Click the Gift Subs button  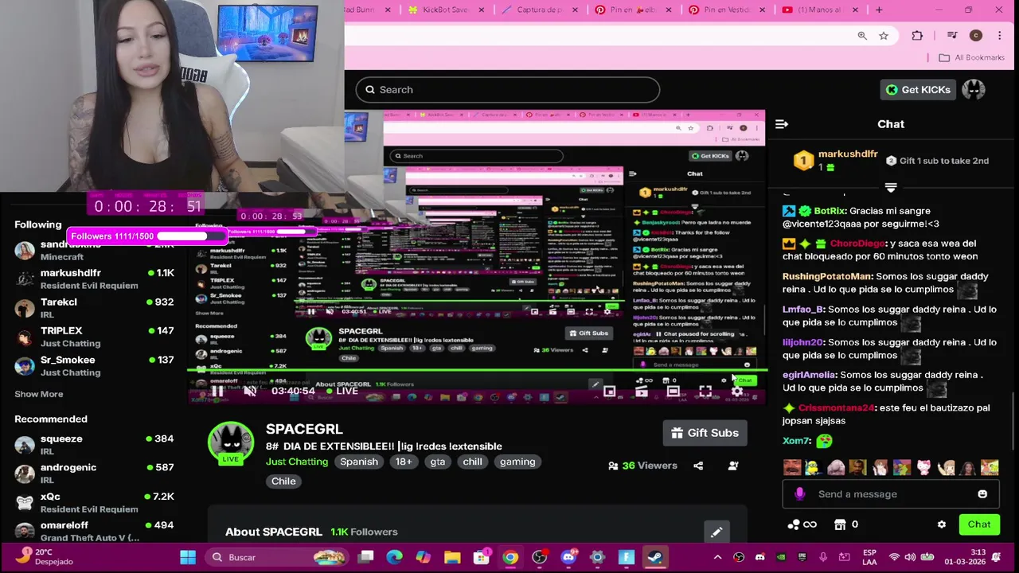point(705,433)
